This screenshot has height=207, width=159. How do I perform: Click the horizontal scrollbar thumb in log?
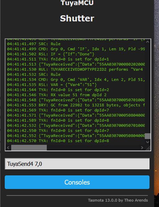coord(29,148)
